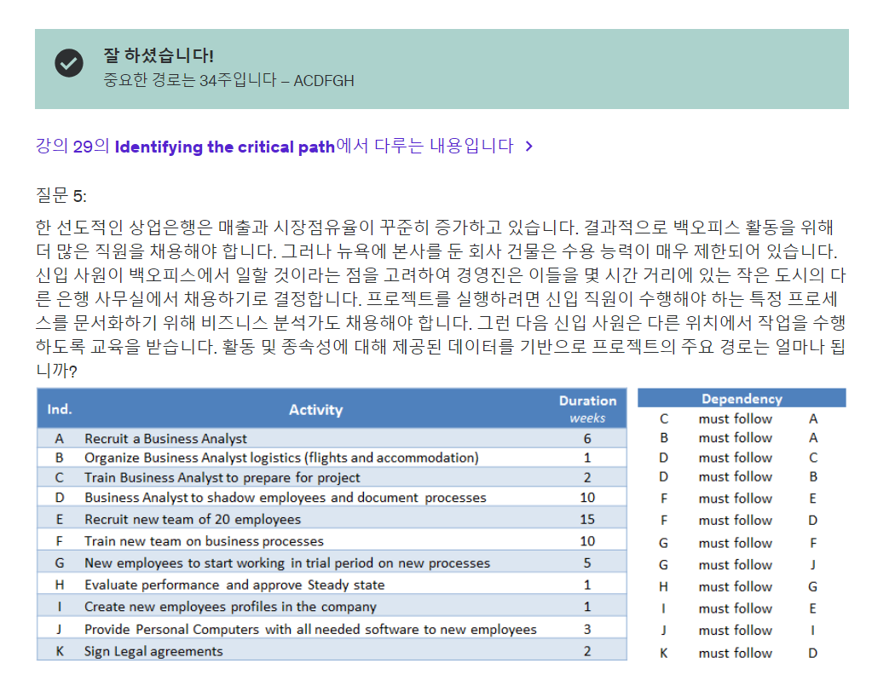The image size is (895, 686).
Task: Click dependency row 'B must follow A'
Action: (739, 438)
